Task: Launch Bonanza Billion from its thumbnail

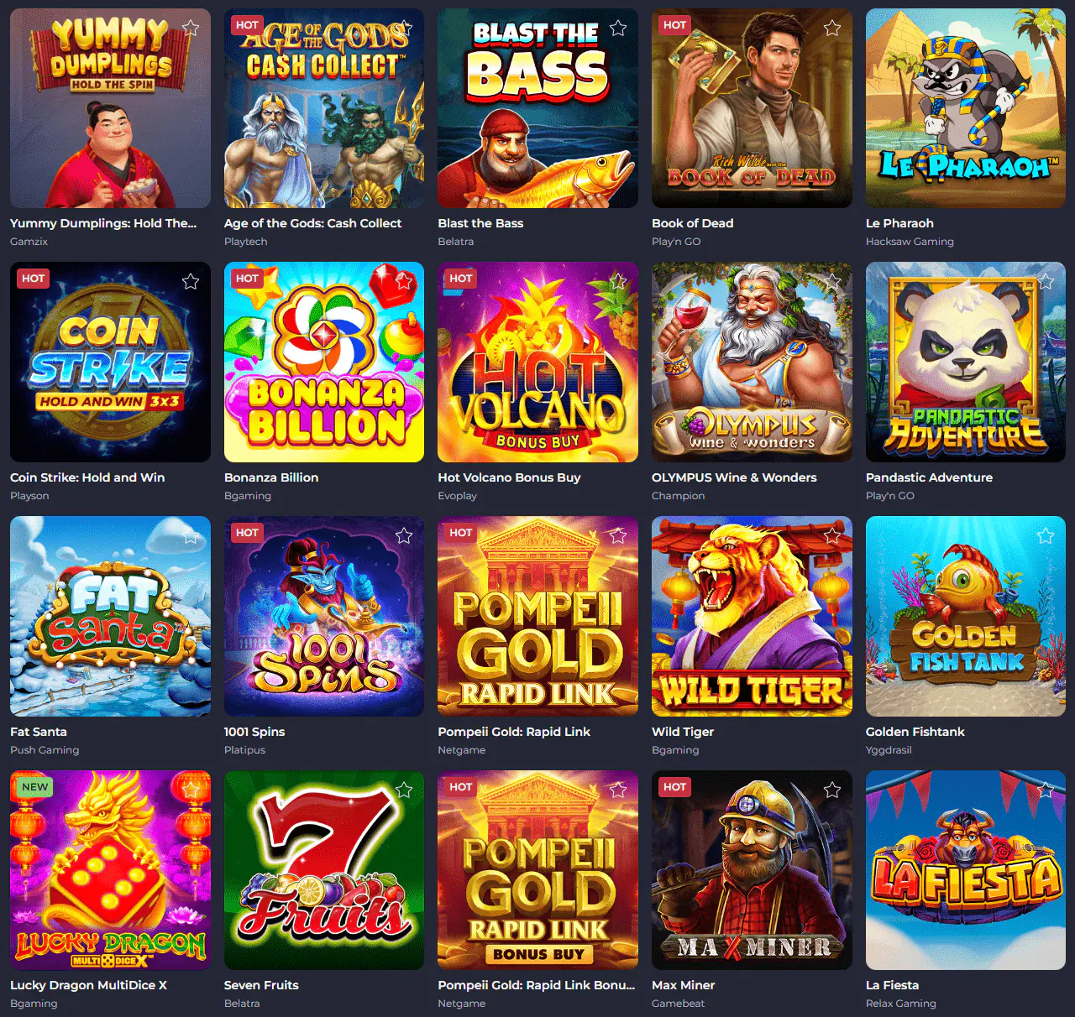Action: [324, 362]
